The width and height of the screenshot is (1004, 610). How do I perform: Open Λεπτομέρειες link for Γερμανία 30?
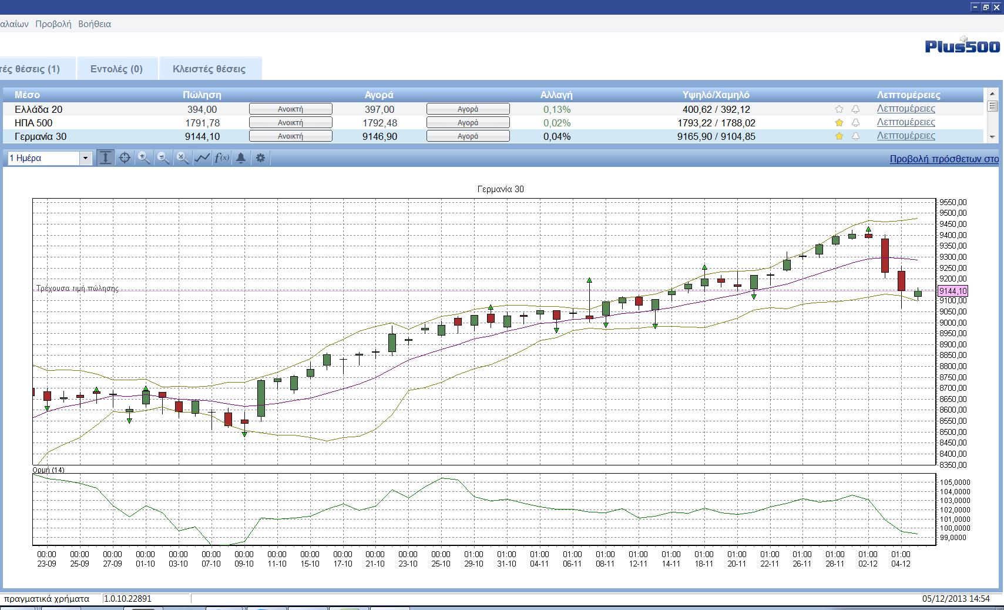coord(906,136)
